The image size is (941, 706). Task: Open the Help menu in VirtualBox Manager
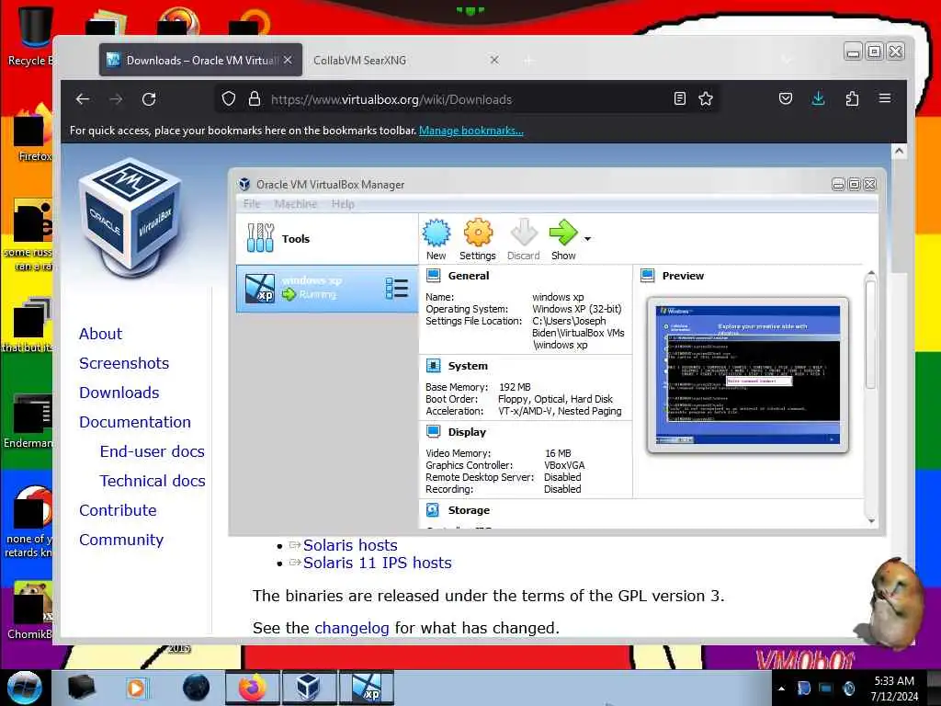(343, 204)
